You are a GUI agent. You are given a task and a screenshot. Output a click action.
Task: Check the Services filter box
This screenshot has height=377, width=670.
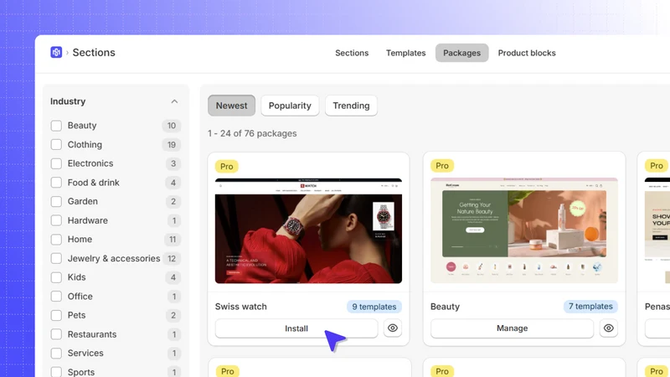tap(56, 353)
